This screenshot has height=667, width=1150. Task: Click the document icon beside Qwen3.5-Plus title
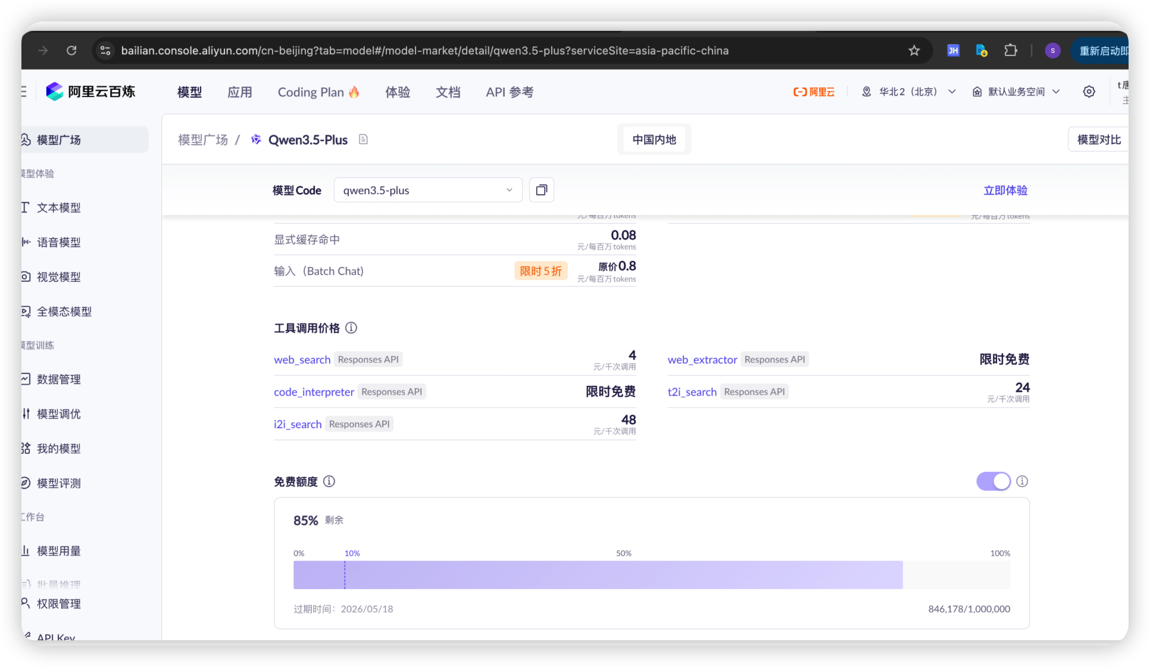[363, 139]
